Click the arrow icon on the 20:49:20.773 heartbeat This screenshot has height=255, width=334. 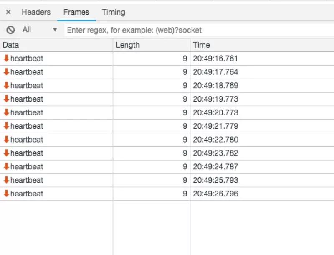(x=6, y=112)
